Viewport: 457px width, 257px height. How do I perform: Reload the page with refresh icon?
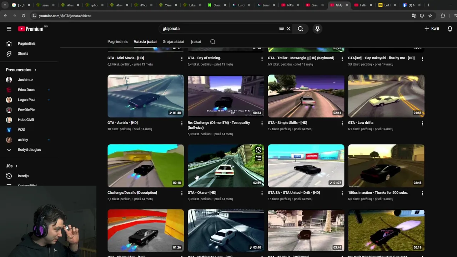click(24, 16)
